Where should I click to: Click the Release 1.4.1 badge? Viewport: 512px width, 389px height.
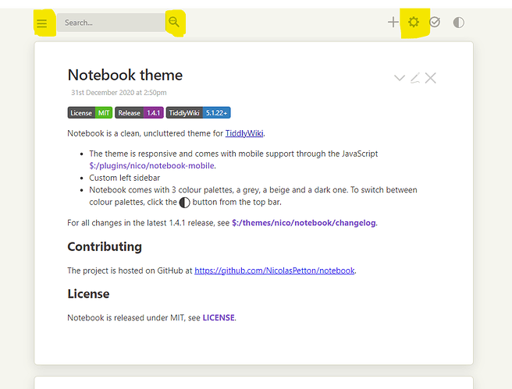139,113
